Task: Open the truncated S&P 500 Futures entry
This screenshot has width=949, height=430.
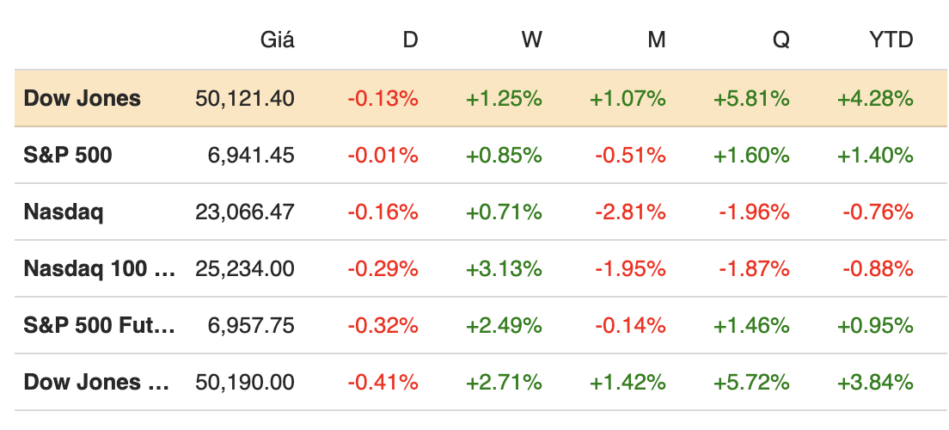Action: pos(99,325)
